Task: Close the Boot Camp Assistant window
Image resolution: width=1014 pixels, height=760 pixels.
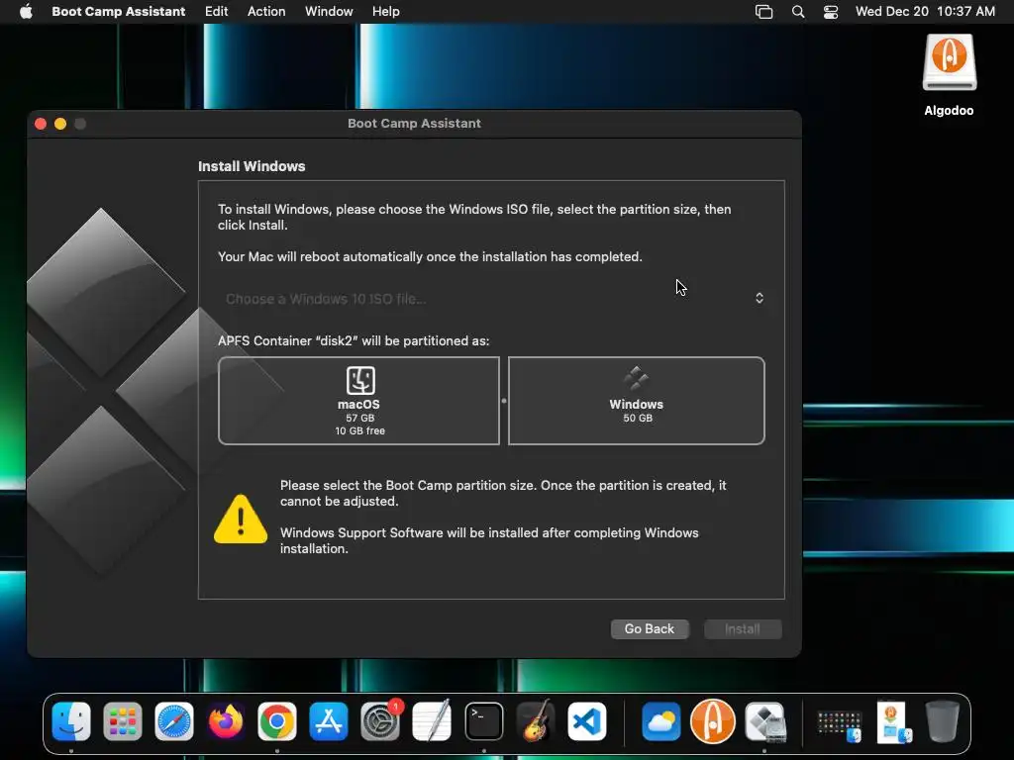Action: (x=41, y=124)
